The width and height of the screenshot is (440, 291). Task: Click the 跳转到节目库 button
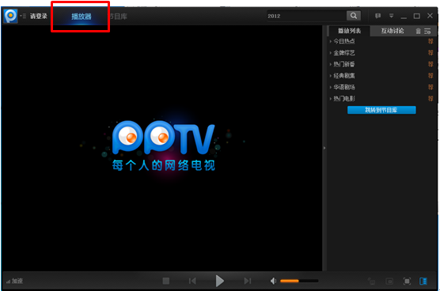pos(381,110)
